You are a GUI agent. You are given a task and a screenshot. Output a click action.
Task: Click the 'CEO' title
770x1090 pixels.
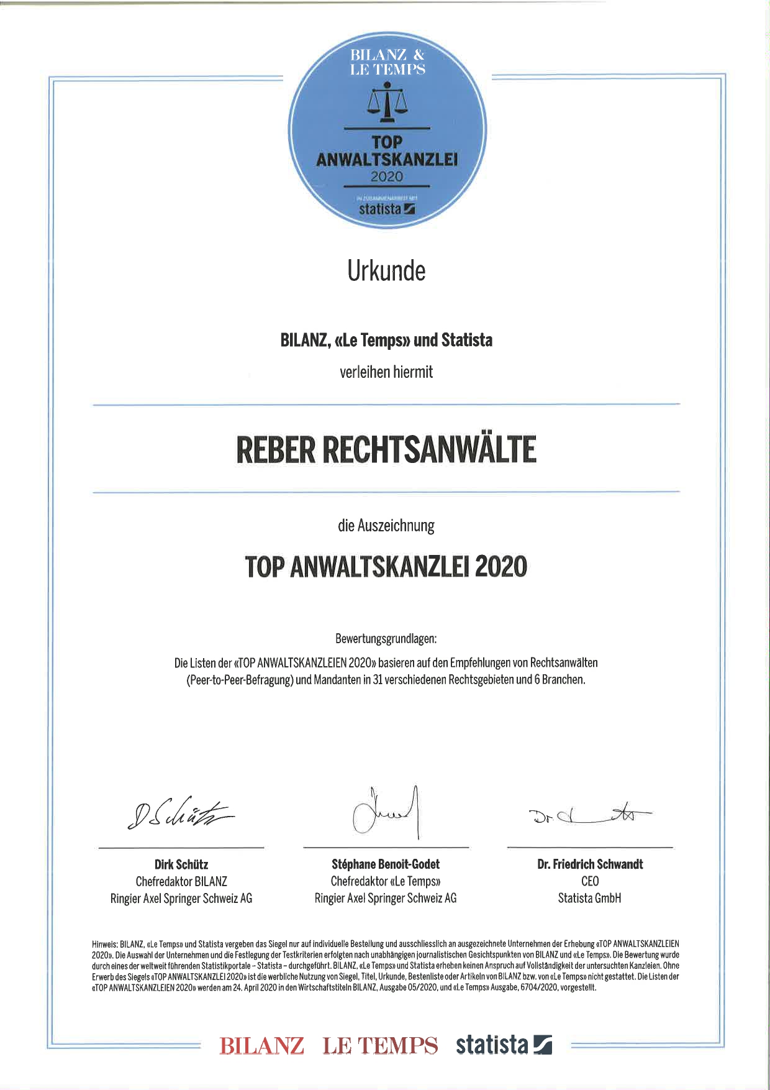[x=590, y=881]
